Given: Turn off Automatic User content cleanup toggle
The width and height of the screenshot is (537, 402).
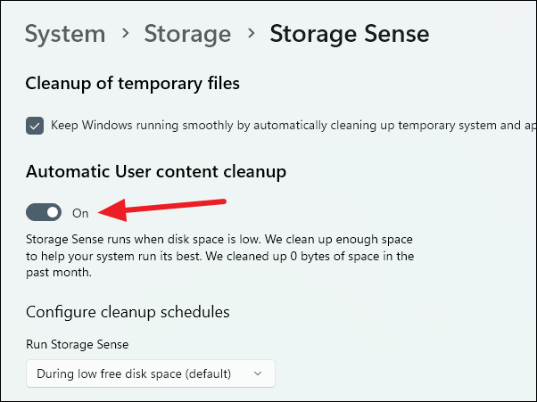Looking at the screenshot, I should click(44, 212).
